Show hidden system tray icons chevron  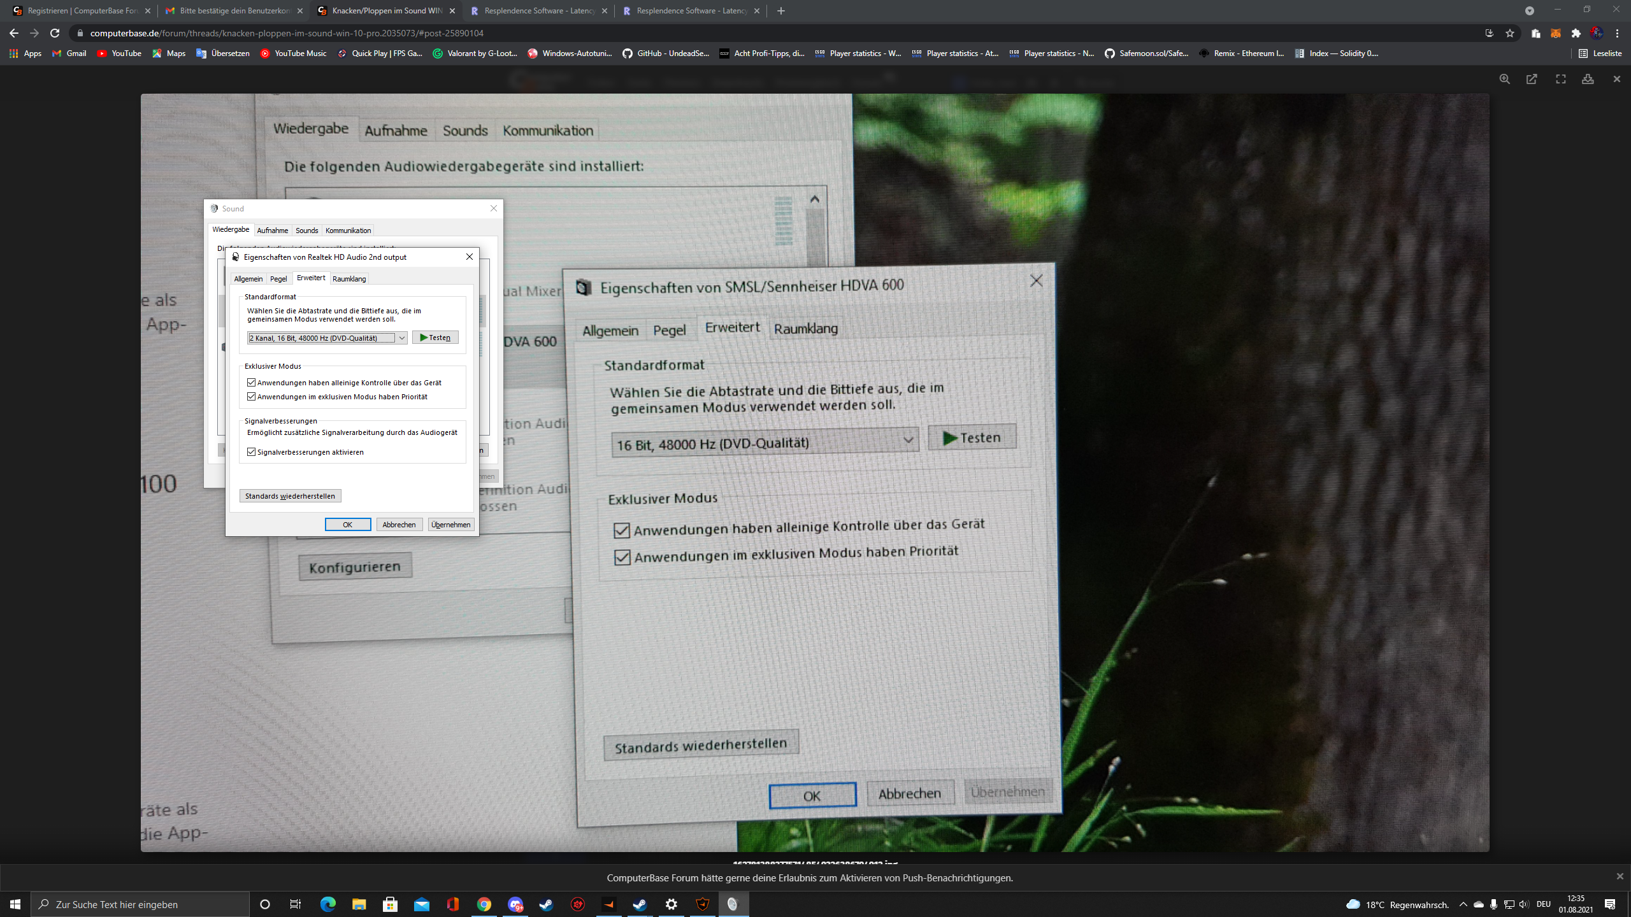click(1463, 904)
